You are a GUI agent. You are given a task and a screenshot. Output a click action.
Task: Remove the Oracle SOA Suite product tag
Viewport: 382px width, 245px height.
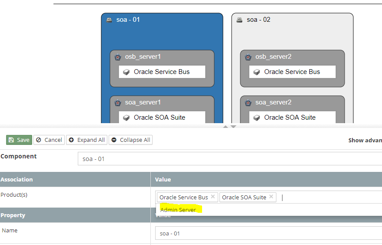coord(271,197)
